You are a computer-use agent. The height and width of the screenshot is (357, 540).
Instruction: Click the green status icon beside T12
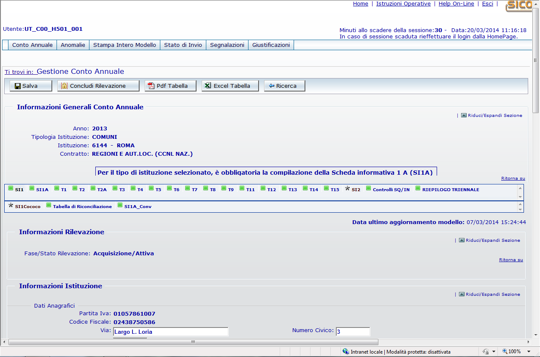tap(263, 188)
